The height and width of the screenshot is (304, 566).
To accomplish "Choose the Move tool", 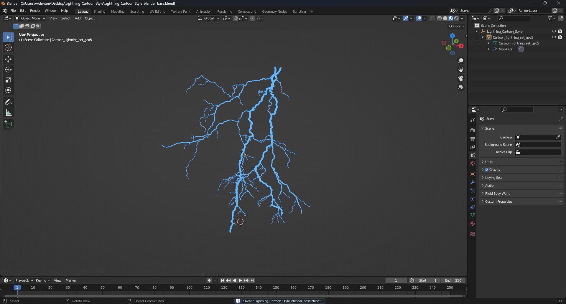I will point(8,59).
